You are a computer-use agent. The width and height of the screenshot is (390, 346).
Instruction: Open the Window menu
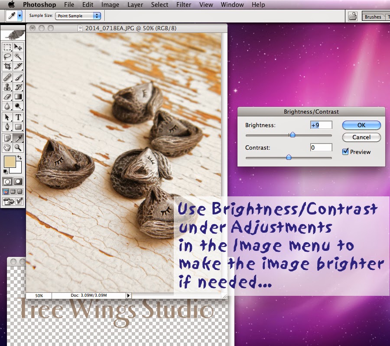coord(232,5)
